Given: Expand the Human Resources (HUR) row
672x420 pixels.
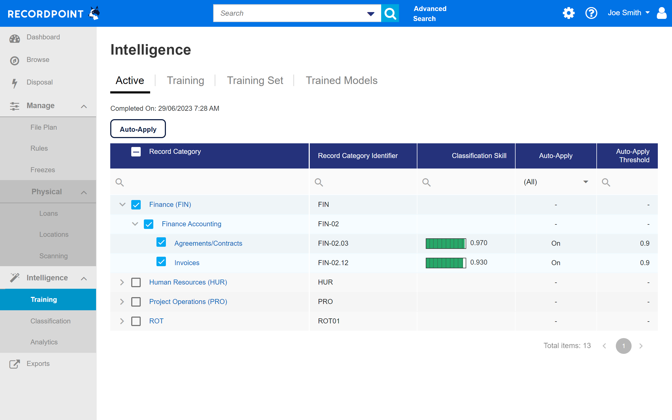Looking at the screenshot, I should (122, 282).
